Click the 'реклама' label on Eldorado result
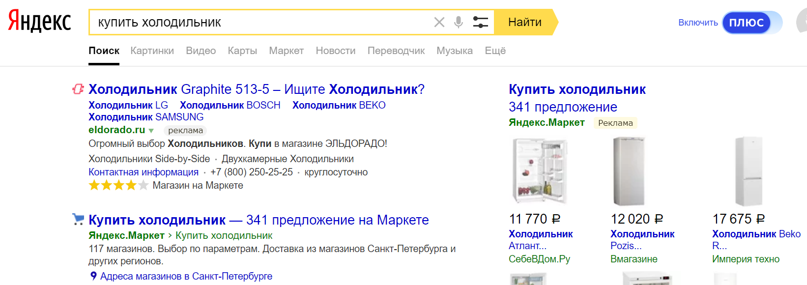 pos(185,130)
